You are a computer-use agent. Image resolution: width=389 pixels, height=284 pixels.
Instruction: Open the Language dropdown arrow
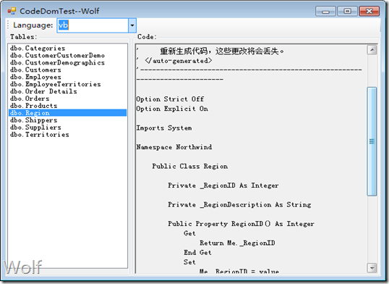point(132,25)
